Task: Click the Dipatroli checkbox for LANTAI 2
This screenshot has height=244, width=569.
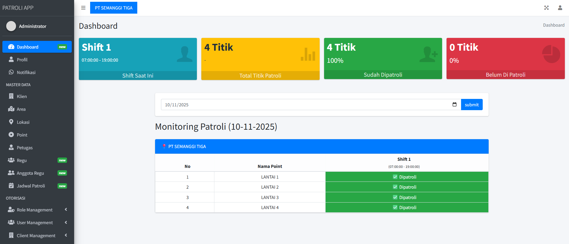Action: pos(395,187)
